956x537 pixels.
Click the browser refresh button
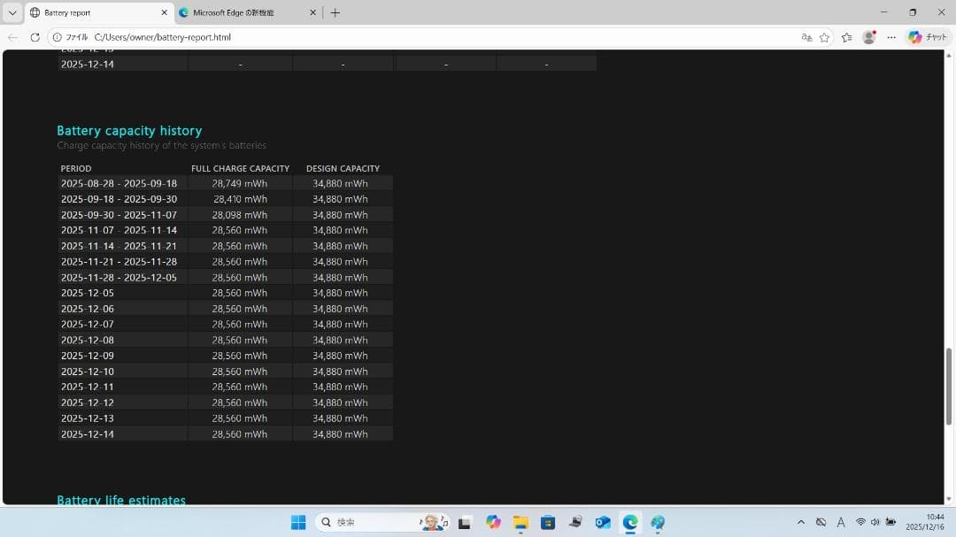(35, 37)
